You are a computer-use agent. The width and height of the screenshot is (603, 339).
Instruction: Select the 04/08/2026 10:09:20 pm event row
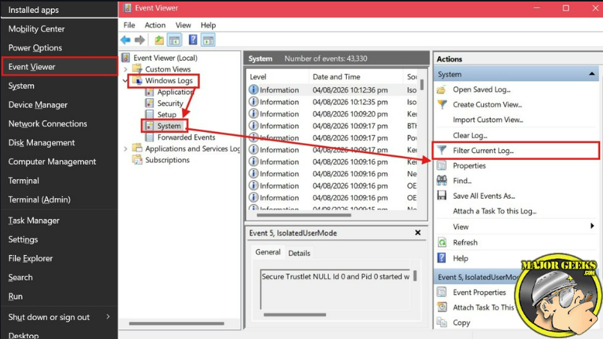[333, 114]
